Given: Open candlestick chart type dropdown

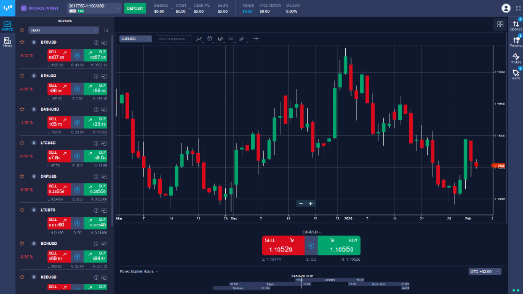Looking at the screenshot, I should pos(220,39).
